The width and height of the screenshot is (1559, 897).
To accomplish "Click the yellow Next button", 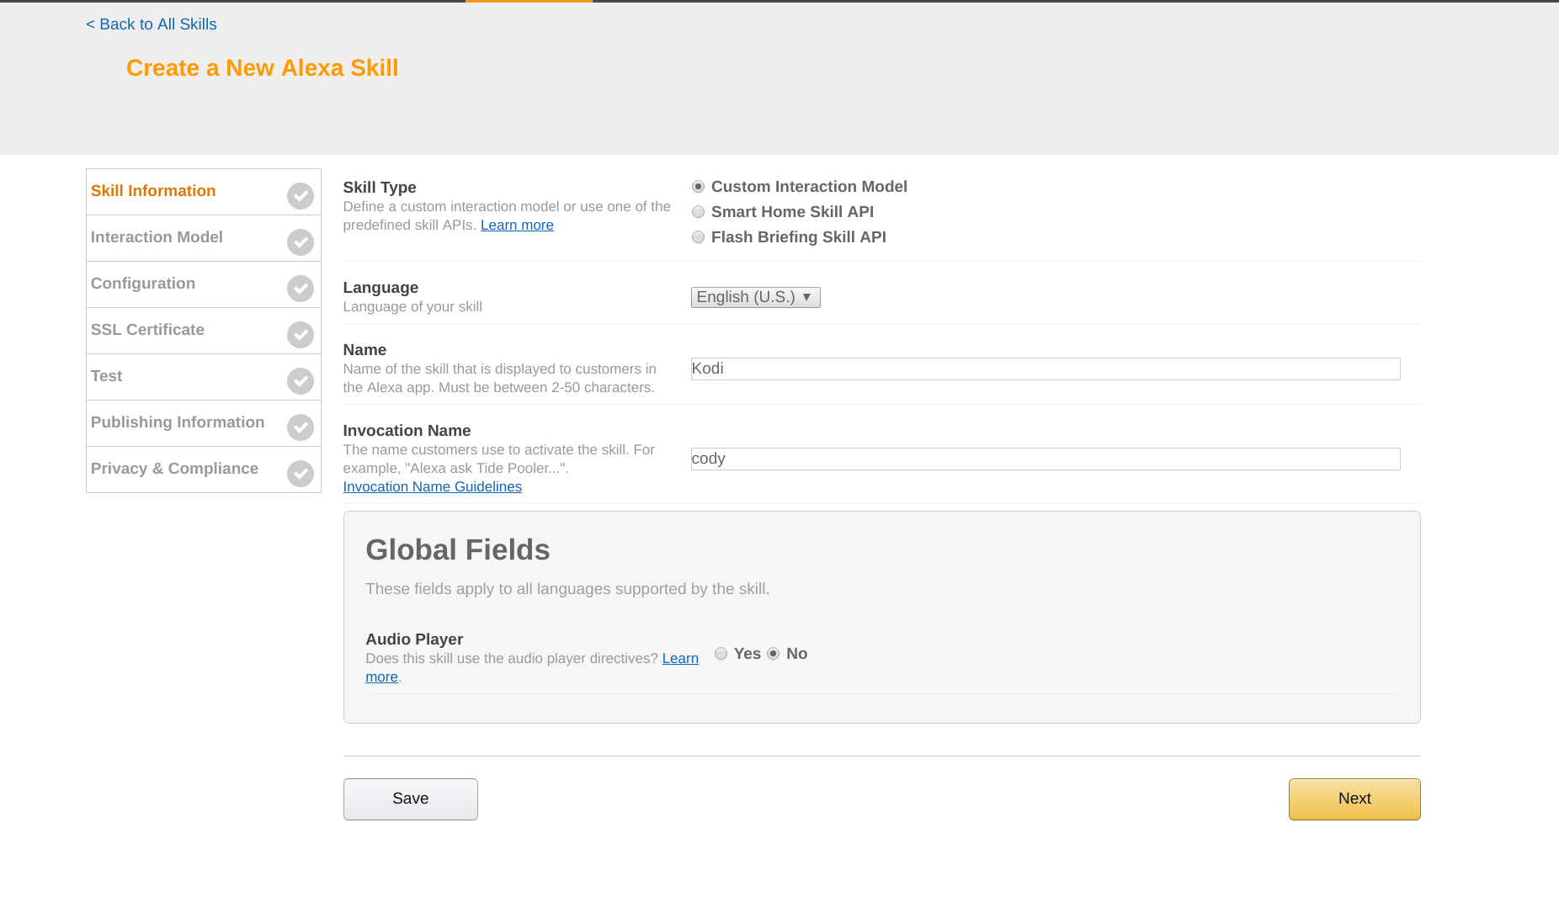I will pos(1354,799).
